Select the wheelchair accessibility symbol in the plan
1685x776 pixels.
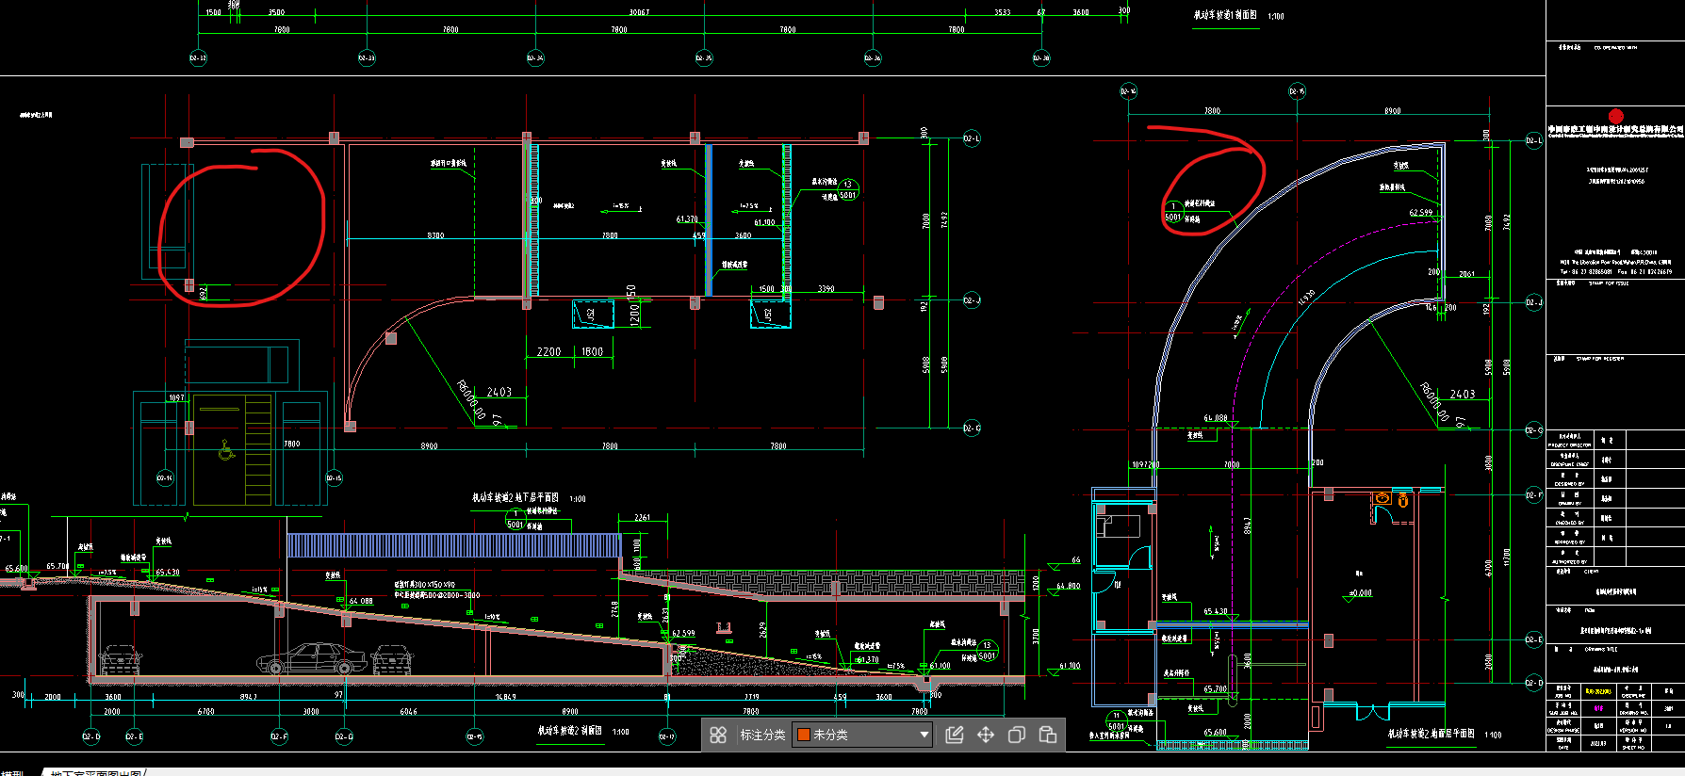tap(226, 450)
